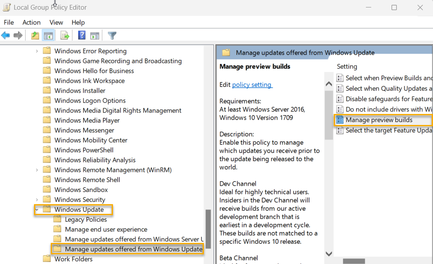Image resolution: width=433 pixels, height=264 pixels.
Task: Click the Forward navigation arrow
Action: 18,35
